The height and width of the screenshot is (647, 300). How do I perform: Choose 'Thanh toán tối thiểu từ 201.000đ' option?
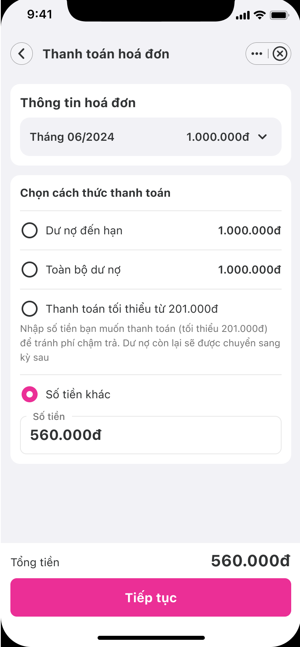(30, 309)
